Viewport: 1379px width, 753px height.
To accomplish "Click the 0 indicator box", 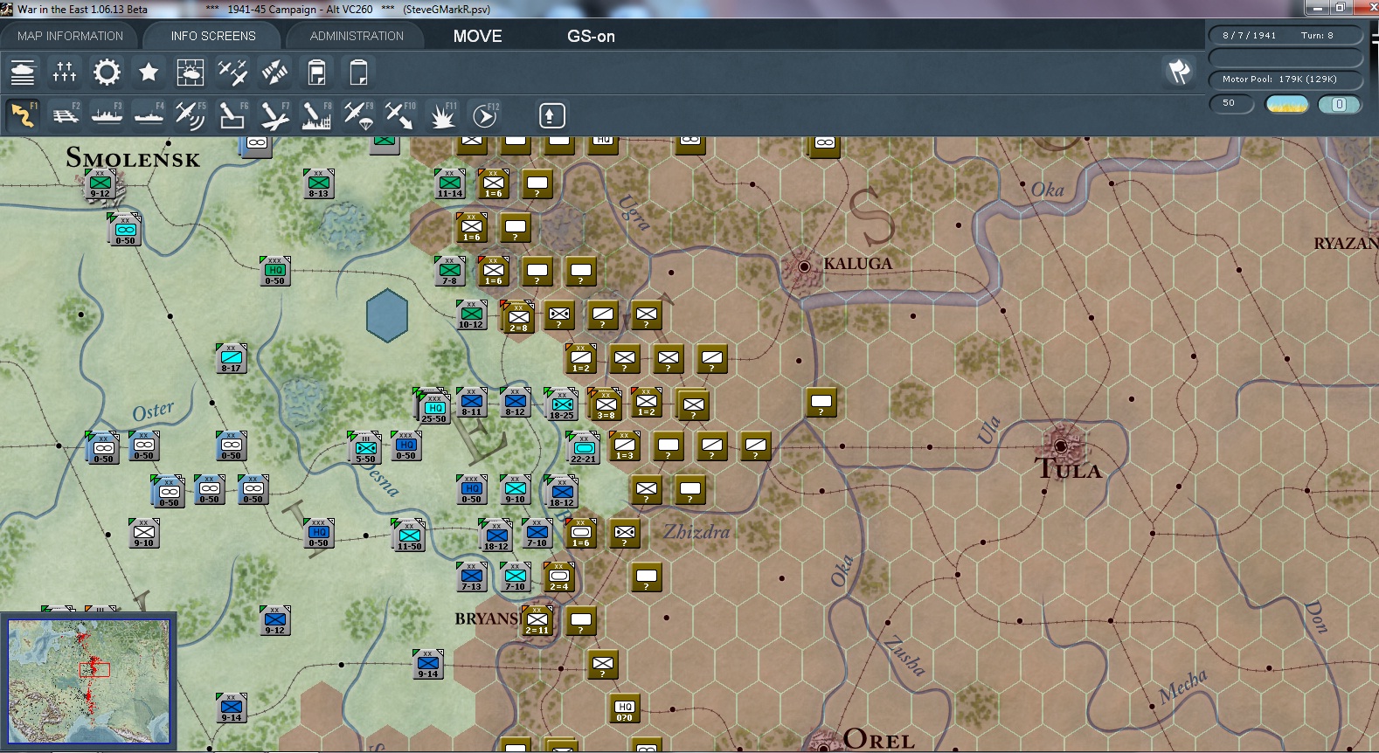I will point(1339,104).
